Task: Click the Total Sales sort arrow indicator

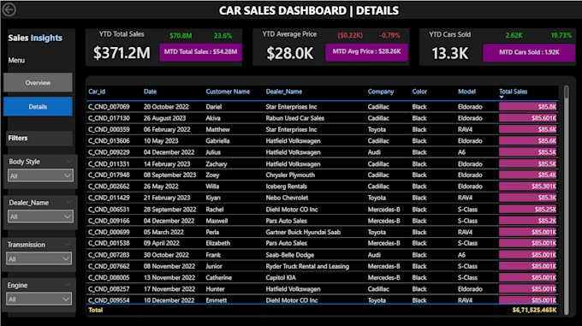Action: pos(502,98)
